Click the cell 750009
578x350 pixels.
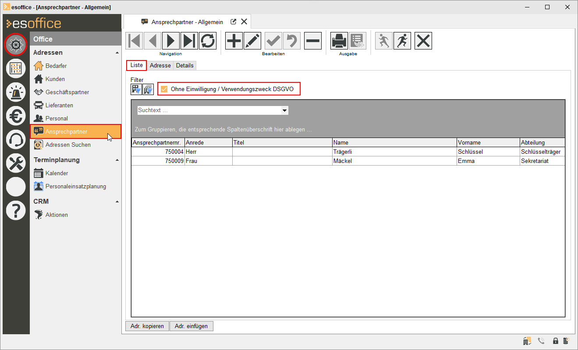158,161
